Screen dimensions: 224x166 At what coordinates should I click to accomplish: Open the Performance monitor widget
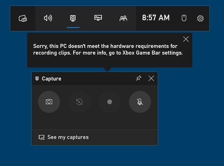(98, 18)
